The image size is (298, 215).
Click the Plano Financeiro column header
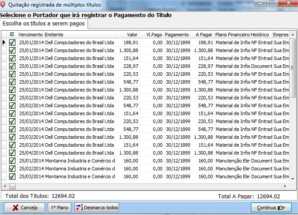[x=232, y=35]
